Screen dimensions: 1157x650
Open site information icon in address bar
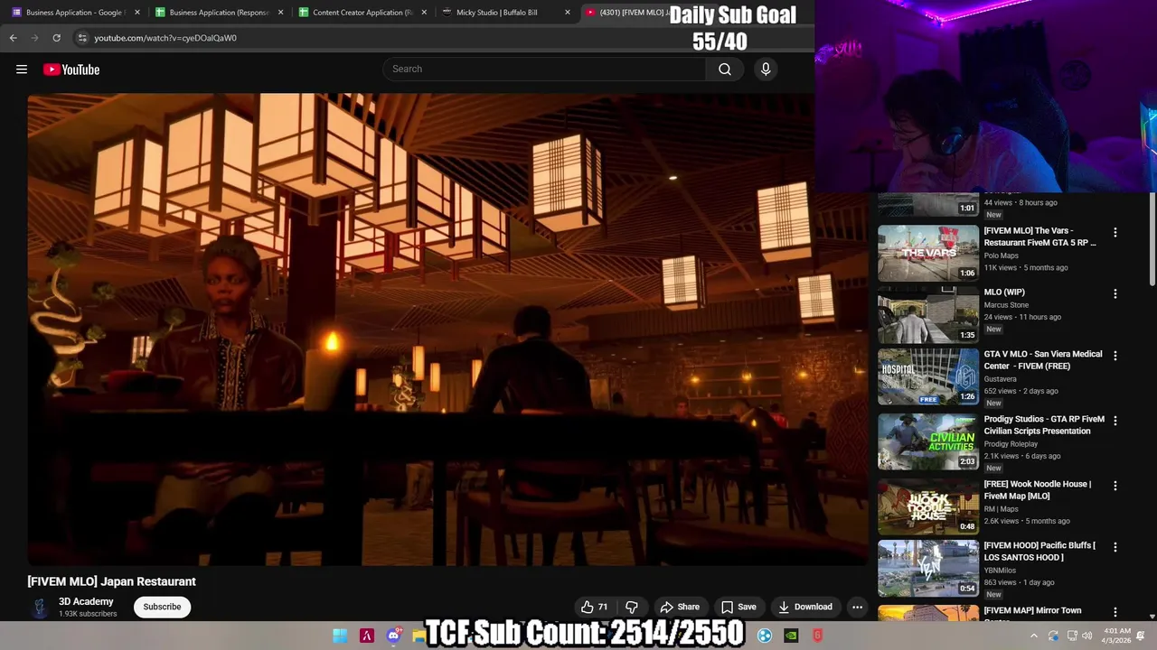click(82, 38)
